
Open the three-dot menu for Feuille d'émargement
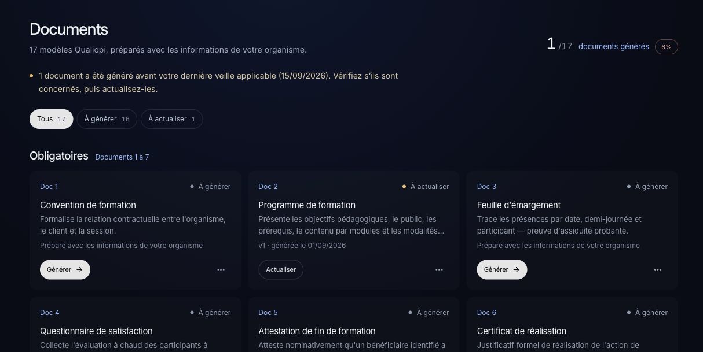click(x=658, y=270)
